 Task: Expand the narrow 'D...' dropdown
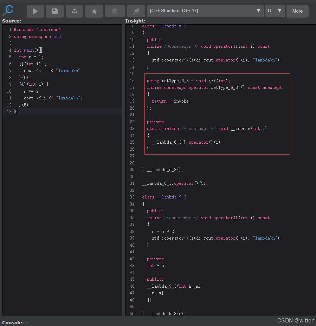(275, 11)
